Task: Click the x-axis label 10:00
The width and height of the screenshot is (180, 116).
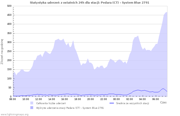Action: pos(26,99)
